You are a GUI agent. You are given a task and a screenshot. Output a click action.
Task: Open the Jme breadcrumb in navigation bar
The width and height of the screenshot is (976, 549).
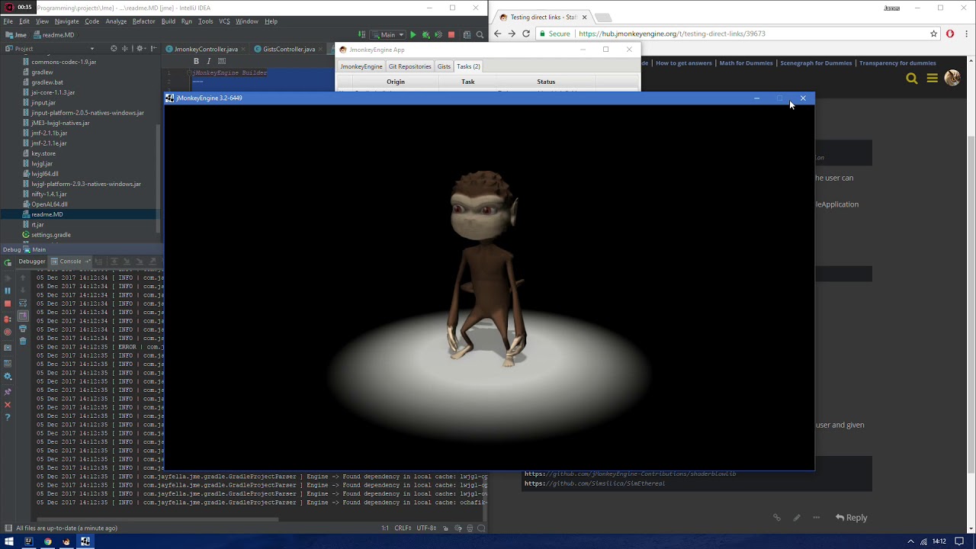(14, 35)
